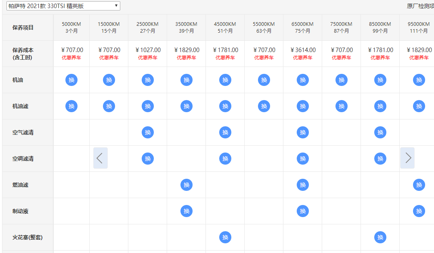Click 空调滤清 换 icon under 45000KM
Screen dimensions: 434x253
point(225,159)
